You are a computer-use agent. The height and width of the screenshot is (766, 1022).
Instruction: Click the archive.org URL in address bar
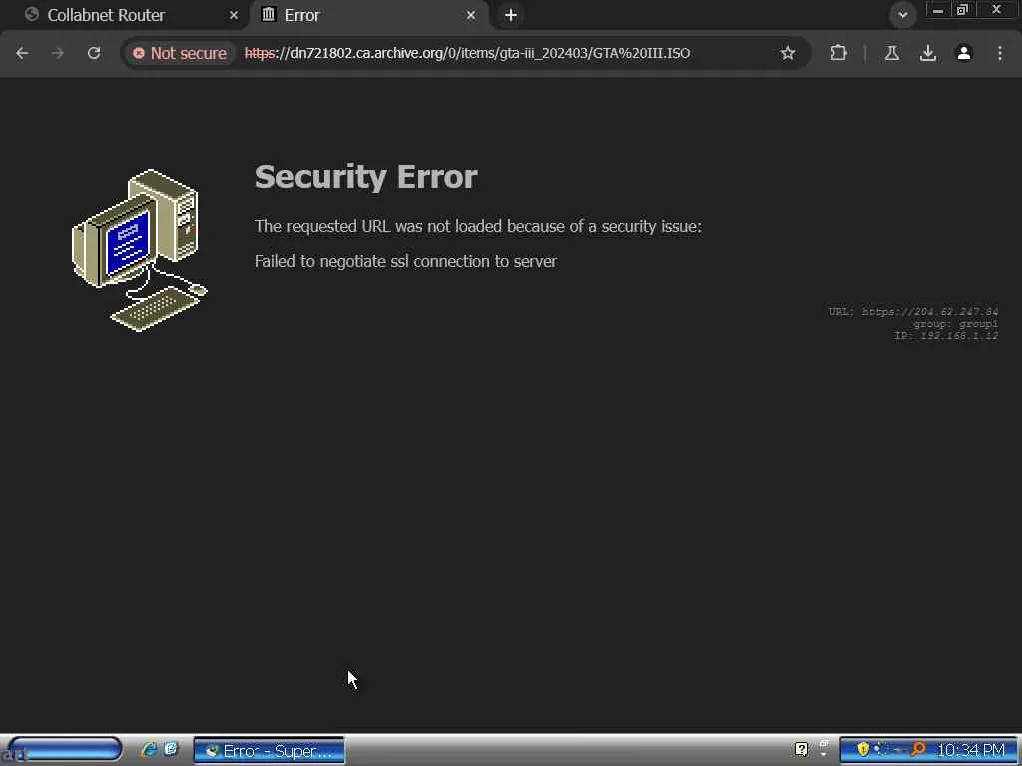pyautogui.click(x=467, y=53)
